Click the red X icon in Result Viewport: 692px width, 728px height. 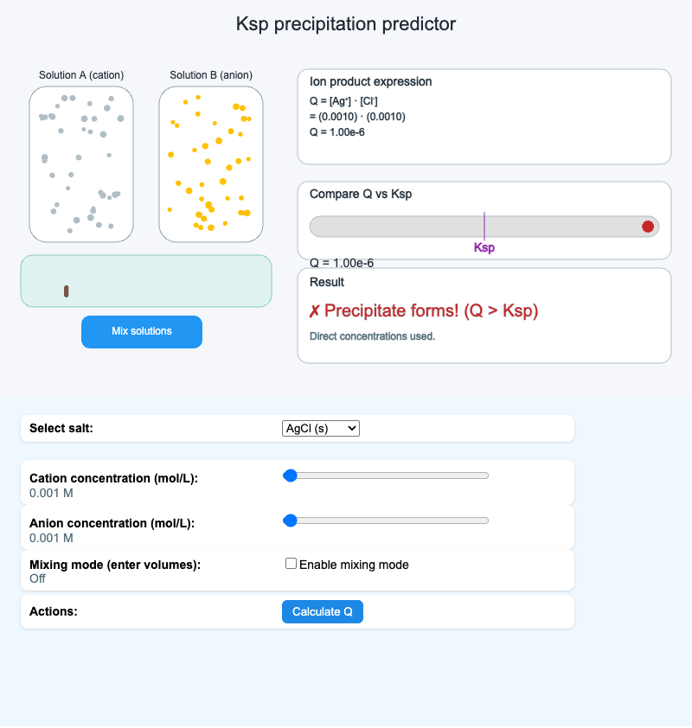[x=314, y=311]
